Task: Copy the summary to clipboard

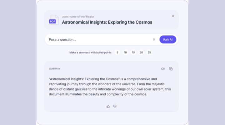Action: coord(171,69)
